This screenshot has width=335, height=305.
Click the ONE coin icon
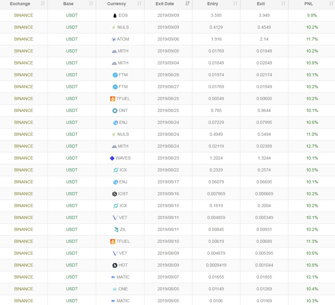(115, 289)
